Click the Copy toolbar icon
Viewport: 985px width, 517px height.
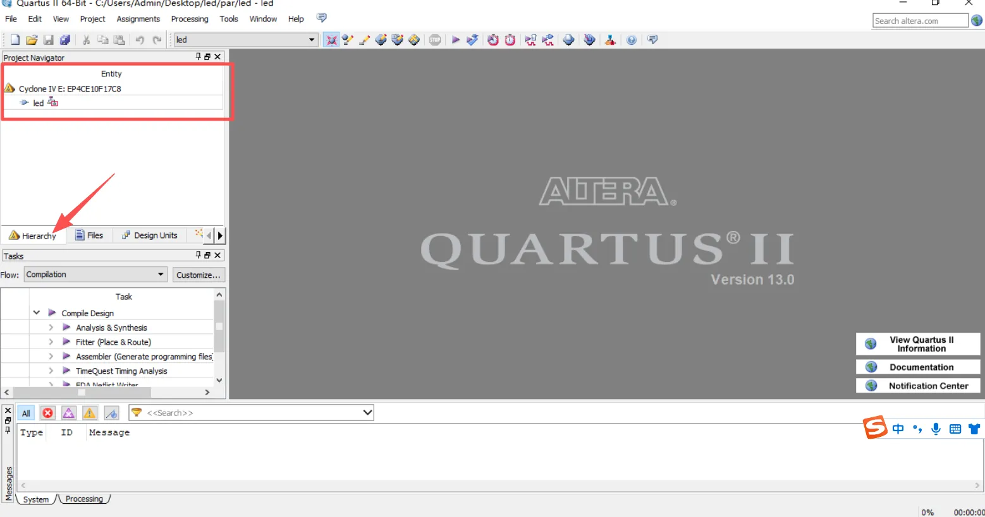tap(103, 40)
